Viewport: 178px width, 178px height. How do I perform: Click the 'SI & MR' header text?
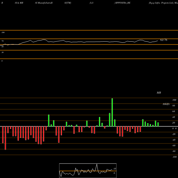click(19, 3)
